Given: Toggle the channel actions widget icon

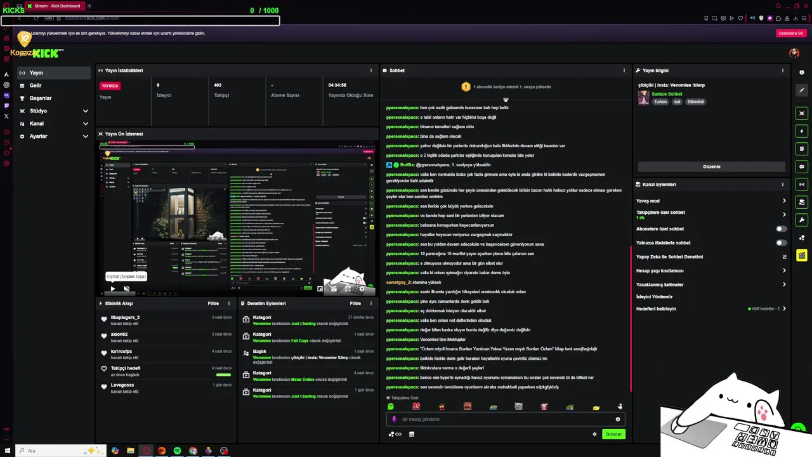Looking at the screenshot, I should (x=802, y=202).
